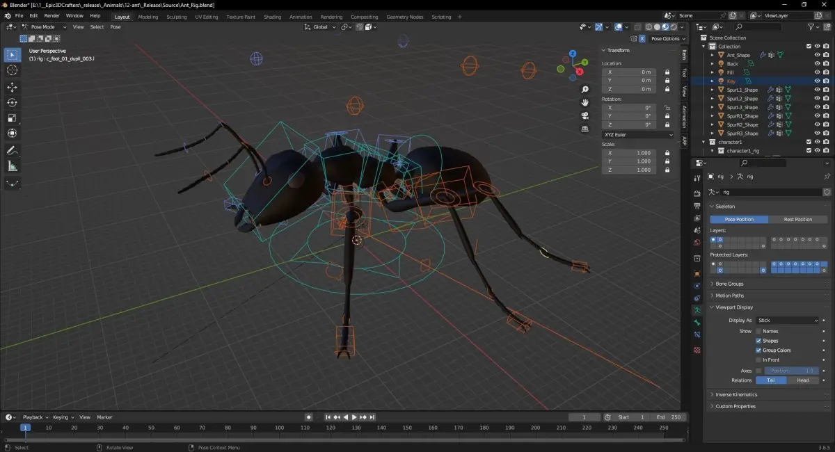Select the Scale tool in left toolbar

click(x=12, y=118)
